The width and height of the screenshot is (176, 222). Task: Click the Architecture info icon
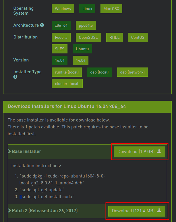[42, 25]
